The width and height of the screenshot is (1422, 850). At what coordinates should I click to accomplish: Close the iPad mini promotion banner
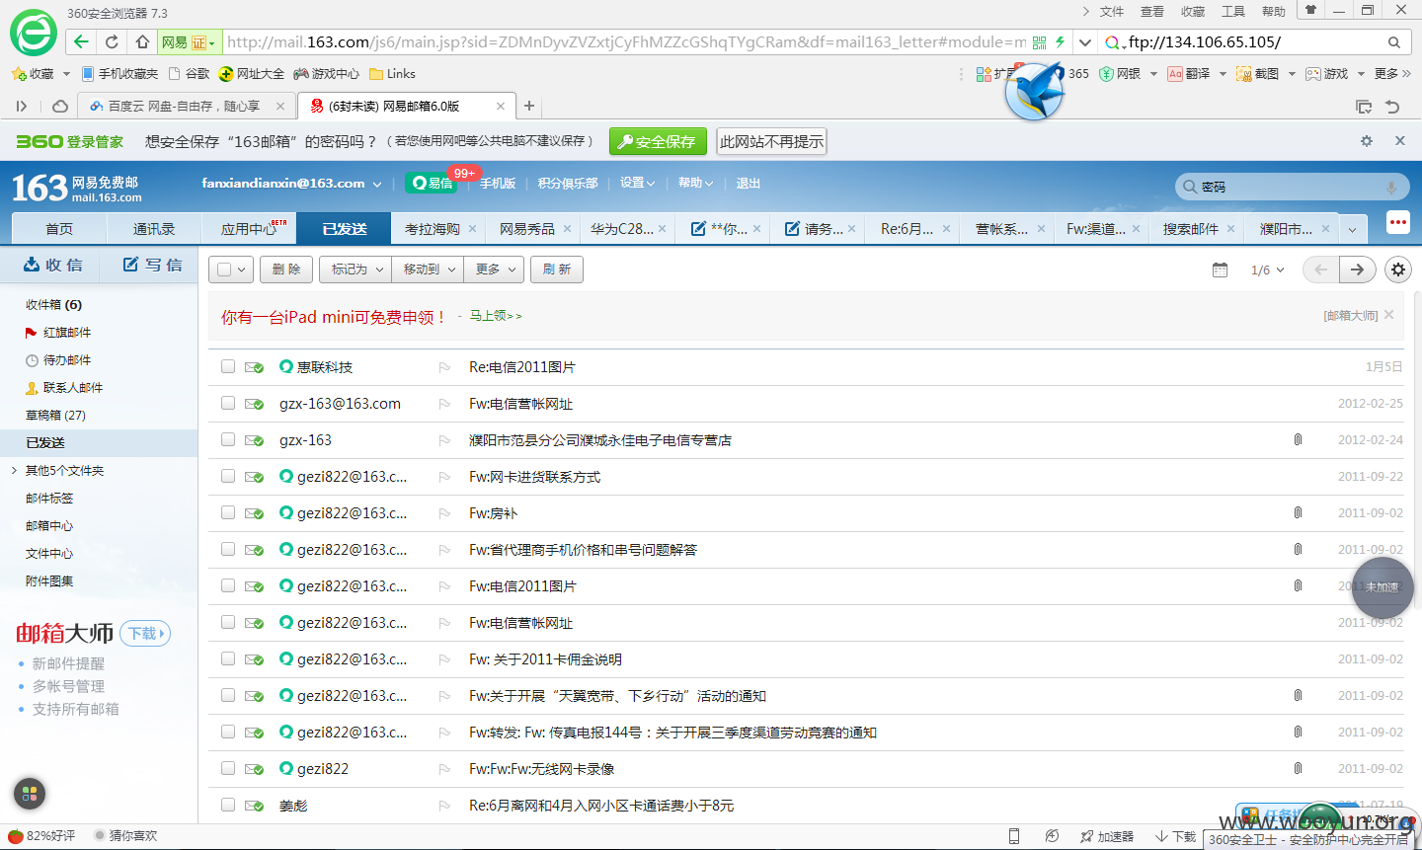(x=1388, y=315)
